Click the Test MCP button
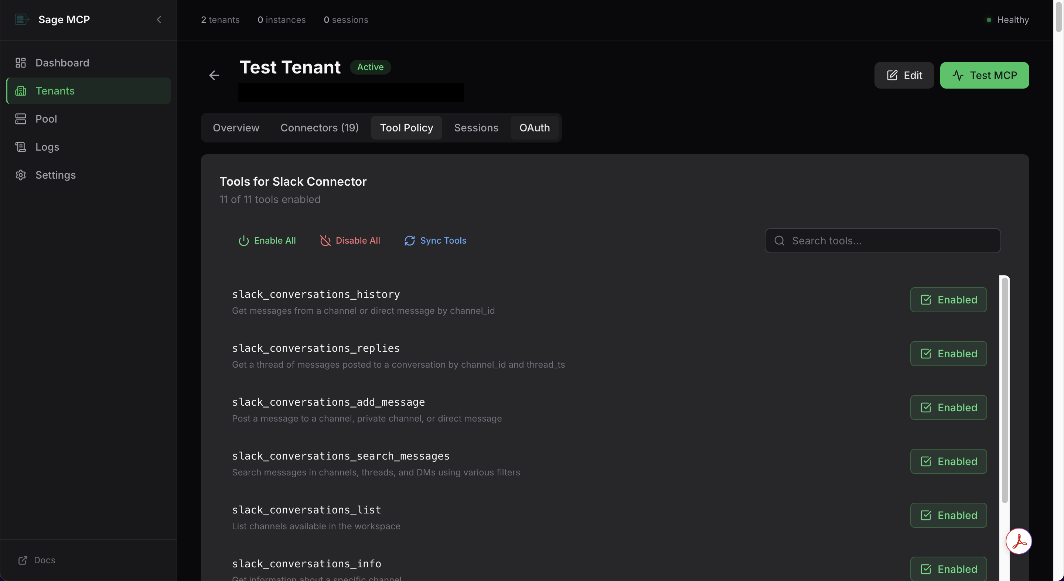1064x581 pixels. click(984, 75)
